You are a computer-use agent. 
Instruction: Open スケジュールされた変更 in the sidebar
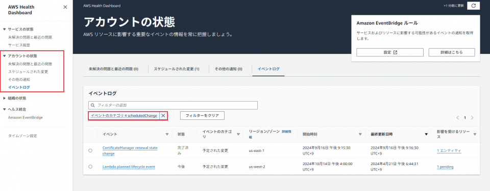28,72
